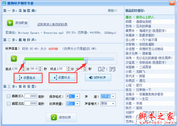The image size is (177, 126).
Task: Click the start point marker under progress bar
Action: click(x=24, y=62)
